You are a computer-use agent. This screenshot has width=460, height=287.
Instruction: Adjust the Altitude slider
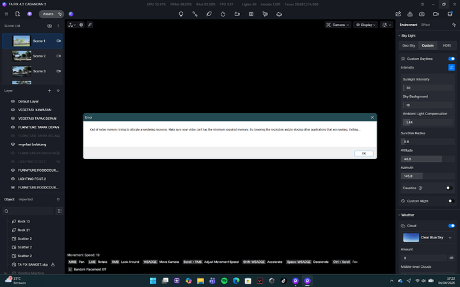428,159
